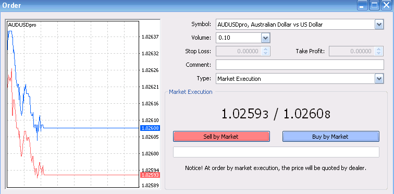The image size is (394, 194).
Task: Increase Stop Loss with up arrow
Action: coord(266,49)
